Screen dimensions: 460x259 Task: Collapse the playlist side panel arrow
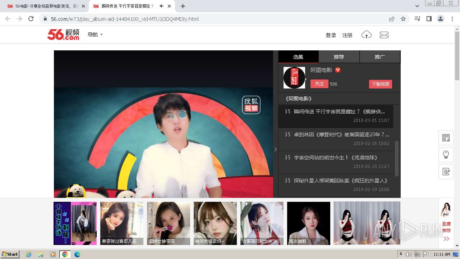[276, 149]
